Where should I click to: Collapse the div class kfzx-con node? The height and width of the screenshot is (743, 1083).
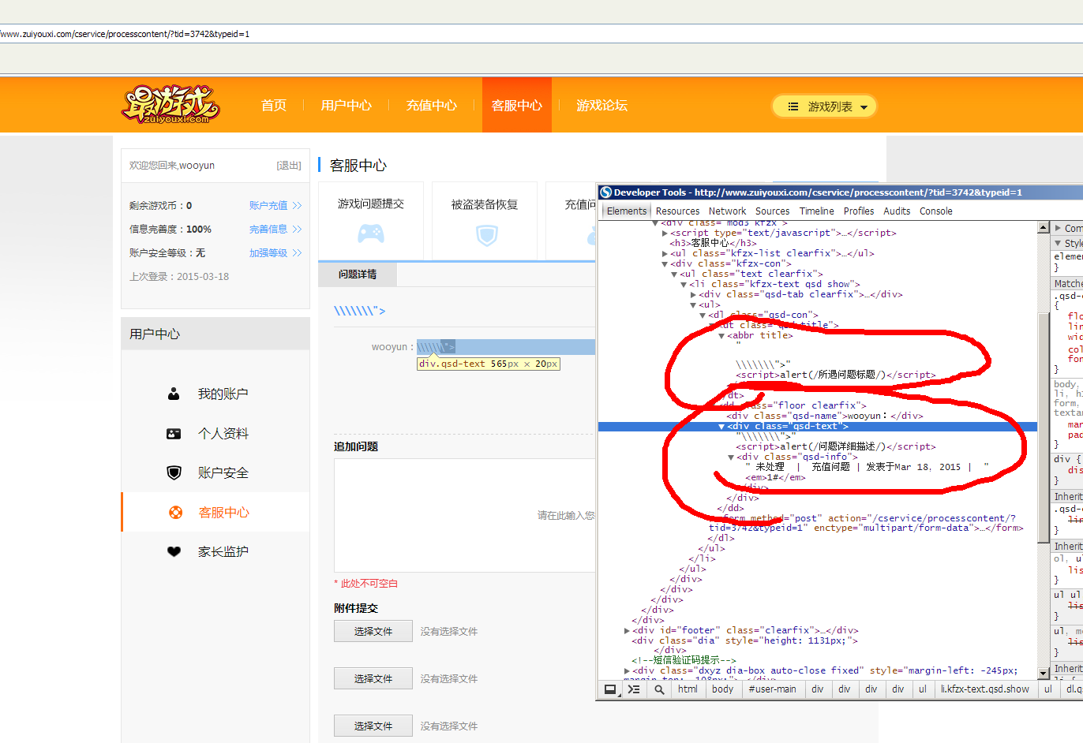[665, 264]
